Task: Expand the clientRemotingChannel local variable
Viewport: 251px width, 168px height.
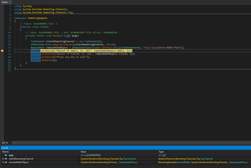Action: coord(3,159)
